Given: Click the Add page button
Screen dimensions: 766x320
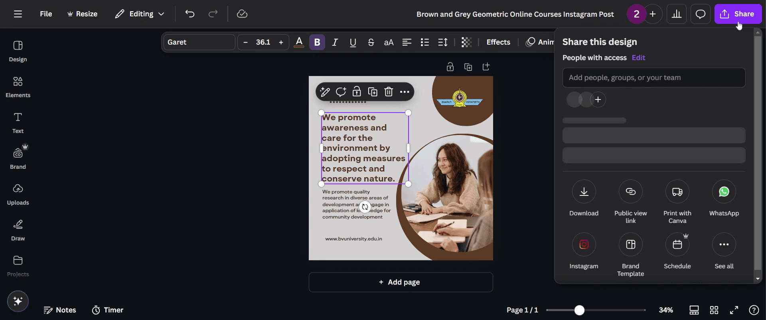Looking at the screenshot, I should pos(401,282).
